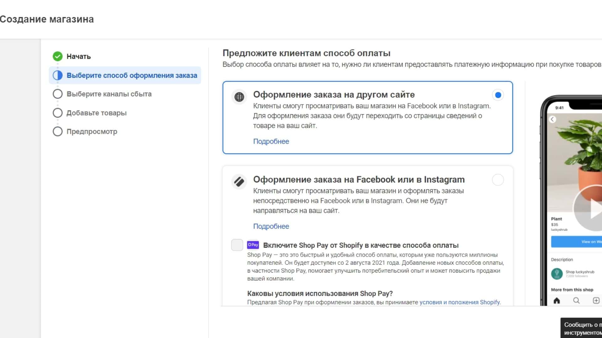Image resolution: width=602 pixels, height=338 pixels.
Task: Click the half-filled step circle for checkout method
Action: (57, 75)
